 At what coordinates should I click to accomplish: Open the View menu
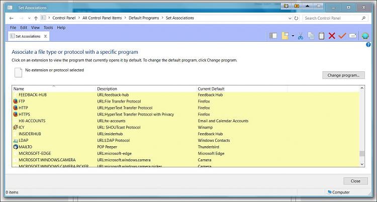point(35,28)
